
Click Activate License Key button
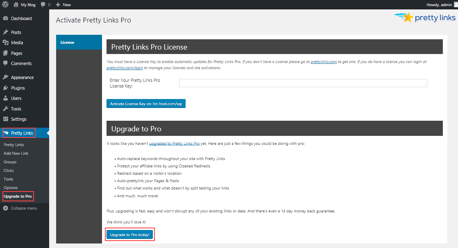click(x=146, y=104)
